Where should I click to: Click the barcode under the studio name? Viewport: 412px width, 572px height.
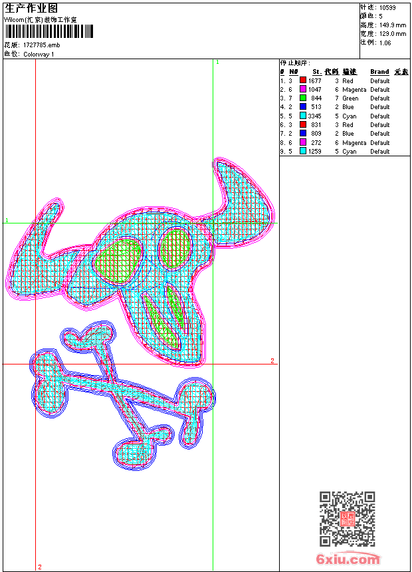tap(49, 31)
